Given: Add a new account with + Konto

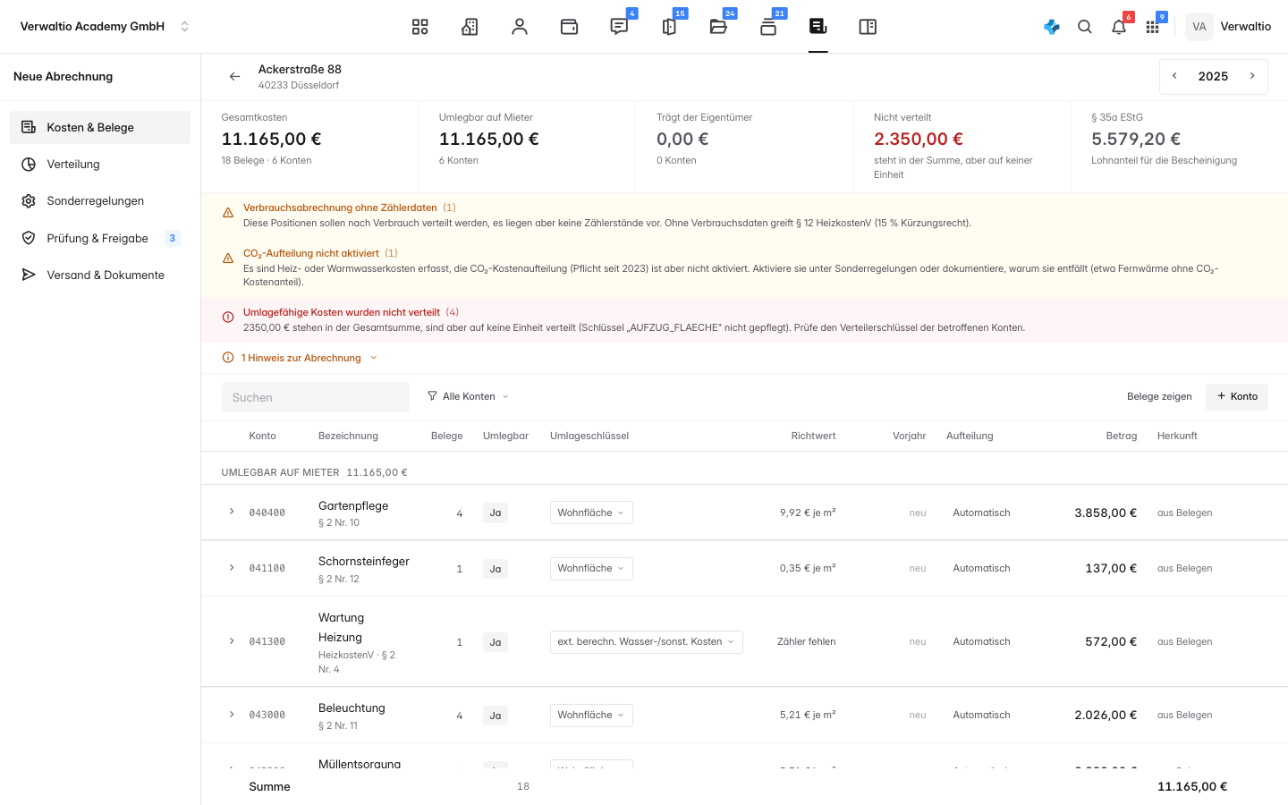Looking at the screenshot, I should click(x=1237, y=397).
